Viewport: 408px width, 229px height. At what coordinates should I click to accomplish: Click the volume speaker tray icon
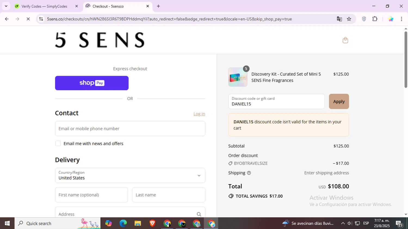pyautogui.click(x=350, y=223)
